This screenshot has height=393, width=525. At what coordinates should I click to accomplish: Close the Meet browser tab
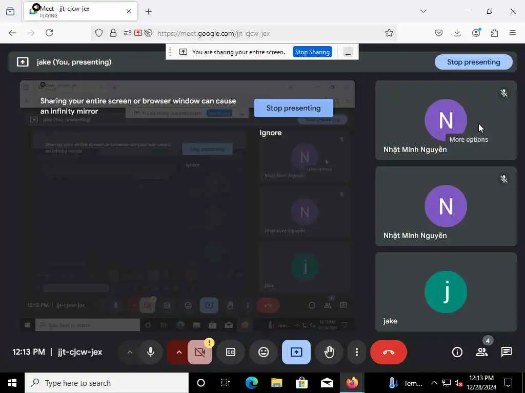coord(129,11)
